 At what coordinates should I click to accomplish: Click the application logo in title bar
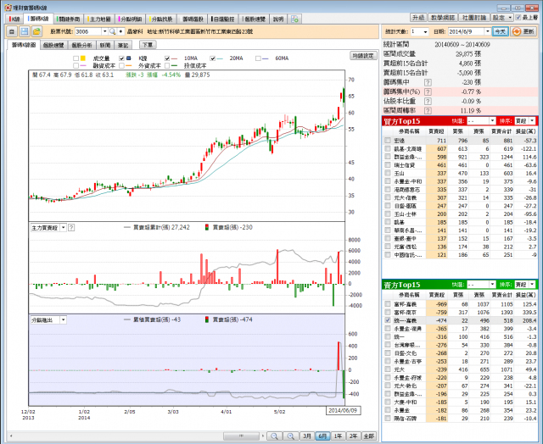(8, 8)
